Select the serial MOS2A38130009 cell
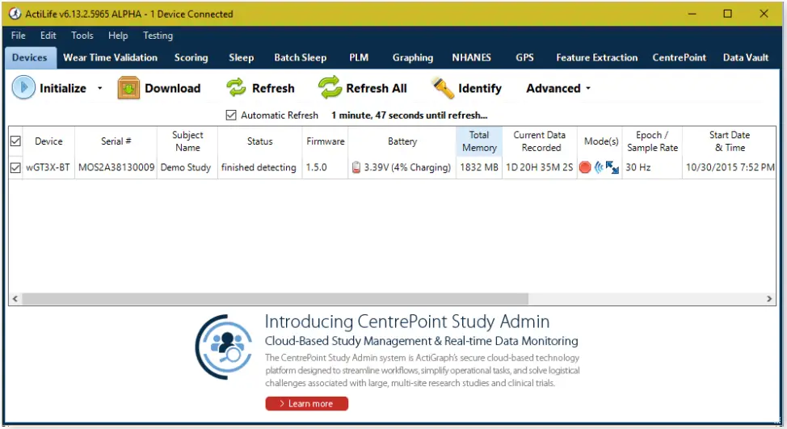This screenshot has height=429, width=787. coord(116,167)
